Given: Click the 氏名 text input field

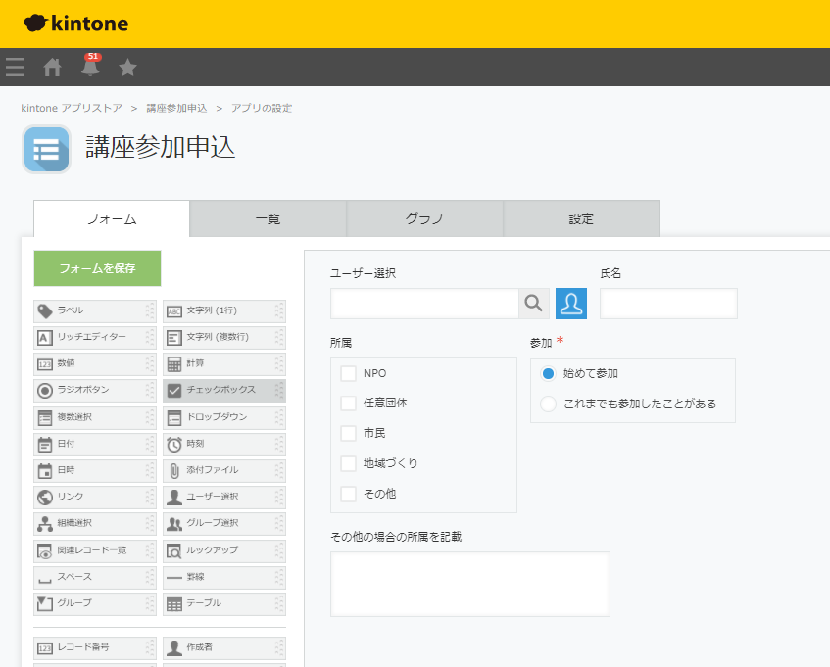Looking at the screenshot, I should 668,304.
